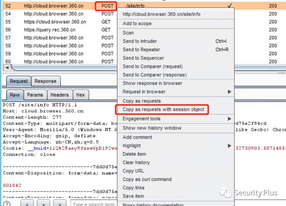Screen dimensions: 286x206
Task: Click the 'Host: cloud.browser.360.cn' request line
Action: click(43, 111)
